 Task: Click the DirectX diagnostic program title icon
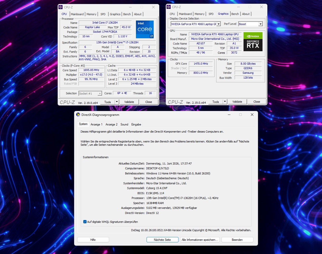point(78,115)
